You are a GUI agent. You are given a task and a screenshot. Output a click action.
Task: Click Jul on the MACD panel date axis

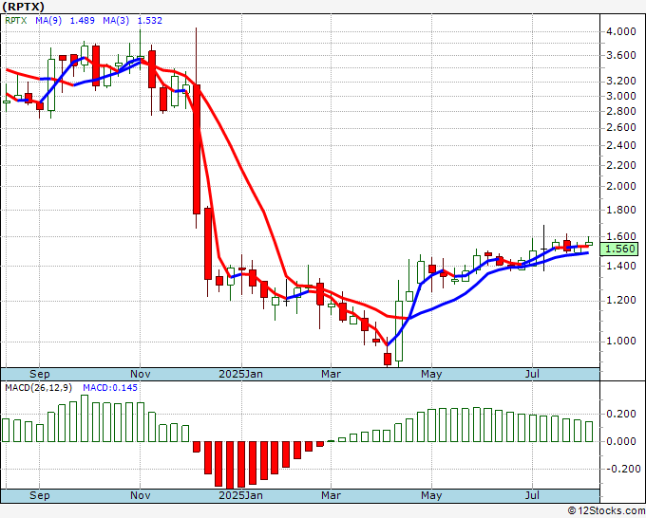coord(532,495)
